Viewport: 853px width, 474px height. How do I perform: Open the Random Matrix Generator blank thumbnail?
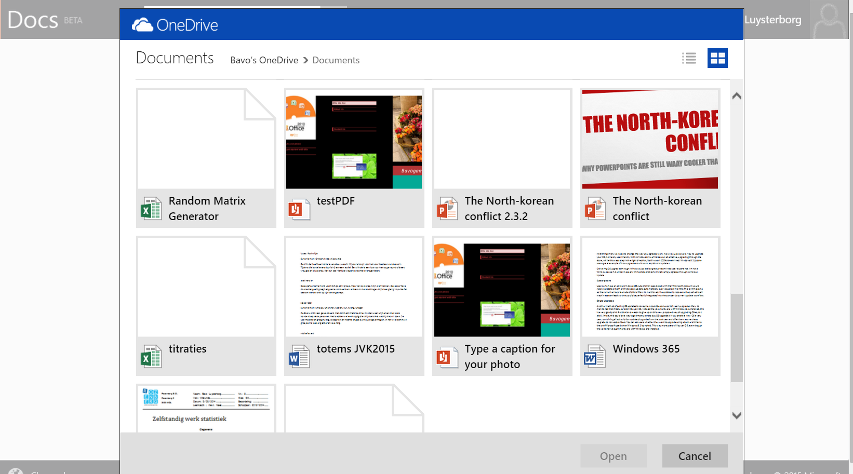pyautogui.click(x=206, y=139)
